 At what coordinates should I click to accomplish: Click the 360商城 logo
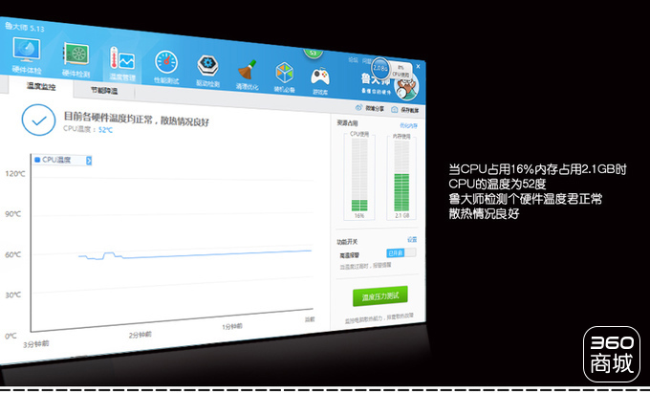click(612, 355)
